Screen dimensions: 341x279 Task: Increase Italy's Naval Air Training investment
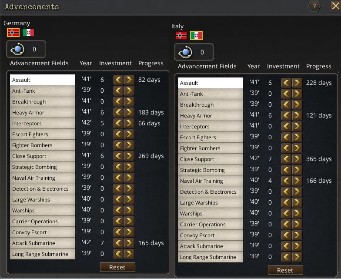click(297, 181)
